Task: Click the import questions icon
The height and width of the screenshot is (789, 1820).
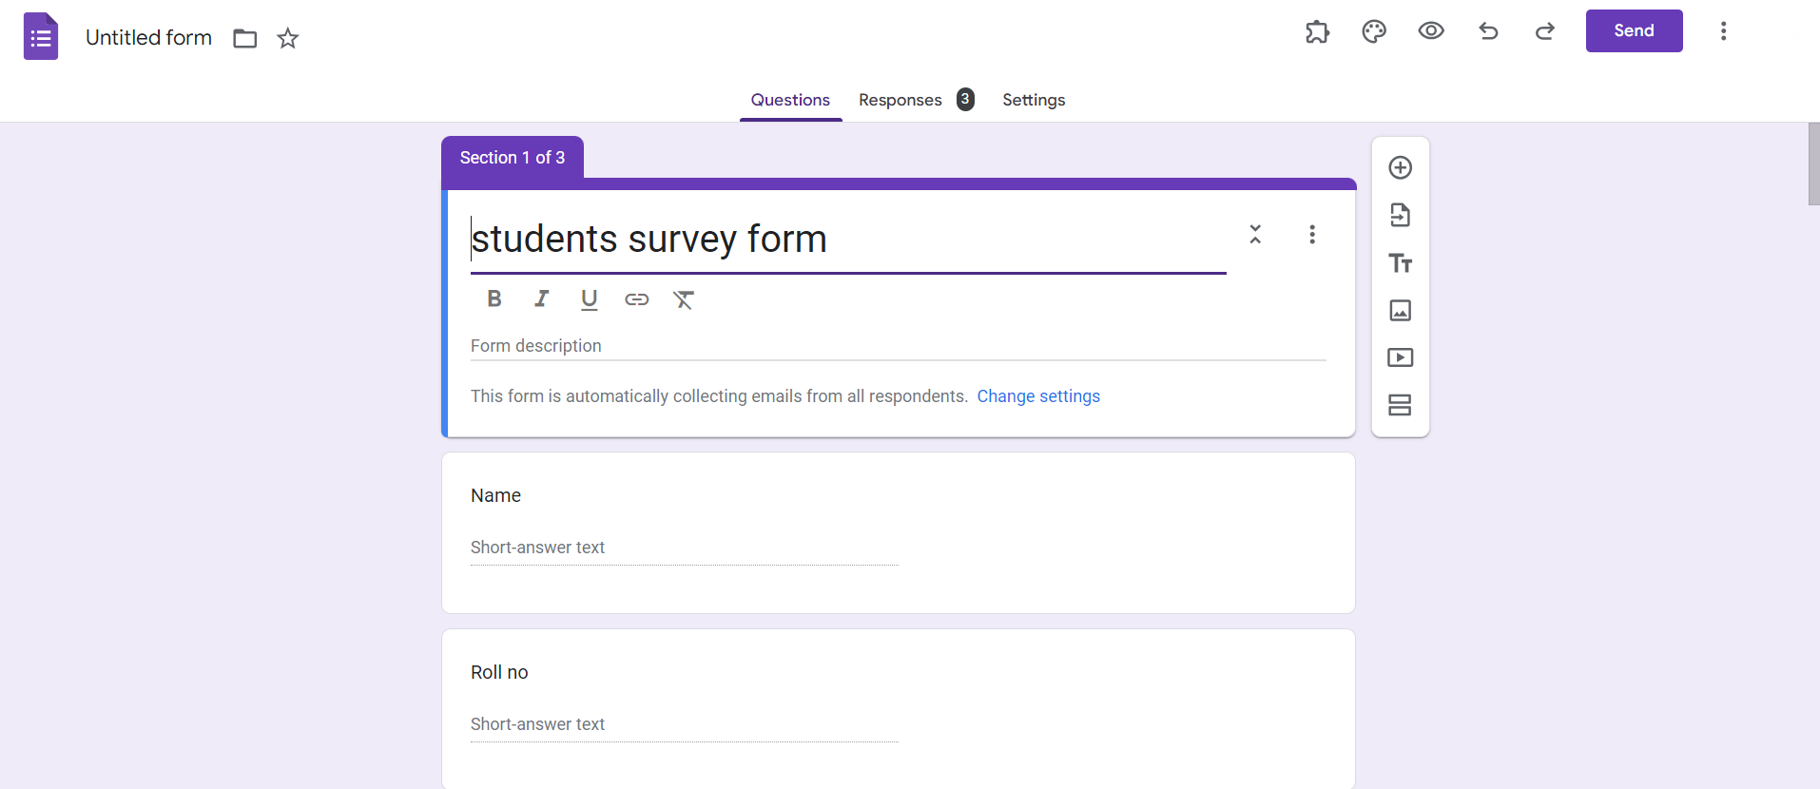Action: [x=1400, y=216]
